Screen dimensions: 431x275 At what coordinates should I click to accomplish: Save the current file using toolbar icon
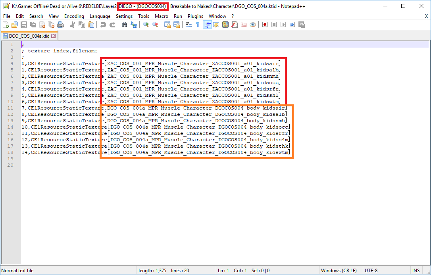point(24,25)
